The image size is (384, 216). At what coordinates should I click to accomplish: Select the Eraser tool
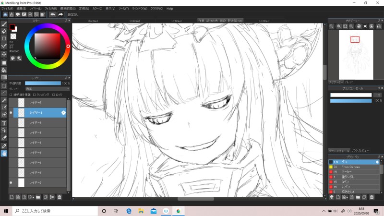4,31
